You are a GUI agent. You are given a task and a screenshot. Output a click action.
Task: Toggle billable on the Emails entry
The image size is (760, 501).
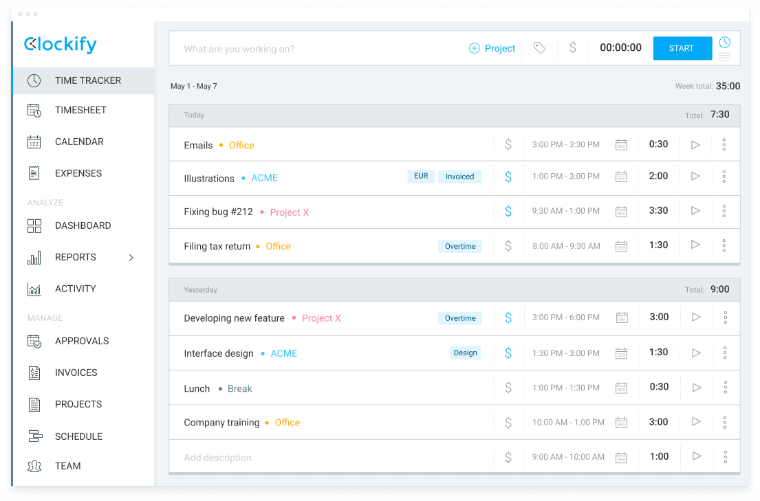click(x=508, y=144)
